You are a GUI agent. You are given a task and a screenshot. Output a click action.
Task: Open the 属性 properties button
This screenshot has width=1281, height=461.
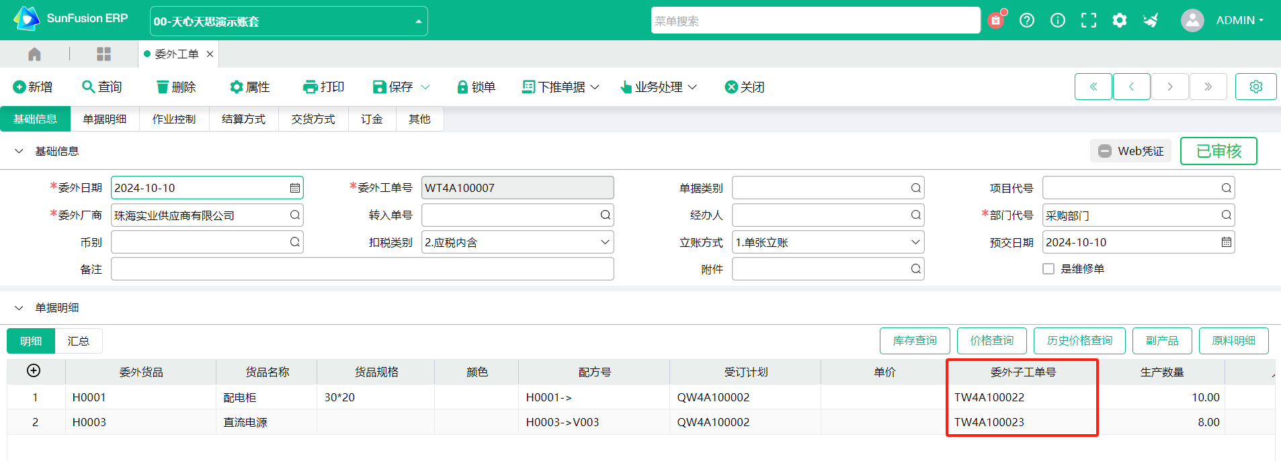tap(250, 87)
